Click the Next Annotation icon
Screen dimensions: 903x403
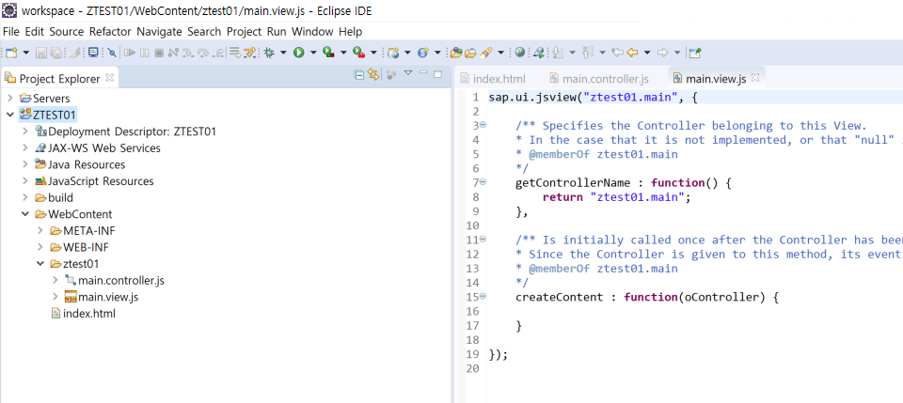click(557, 53)
